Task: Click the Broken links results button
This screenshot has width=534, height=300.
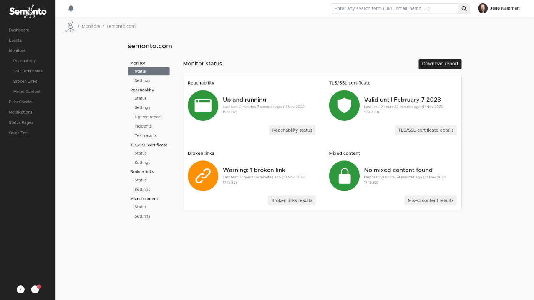Action: click(292, 200)
